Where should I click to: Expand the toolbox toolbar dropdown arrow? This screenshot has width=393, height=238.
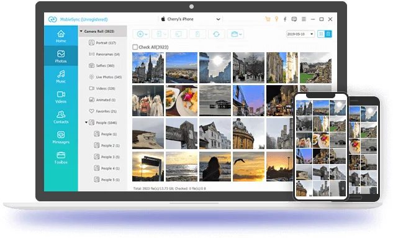[x=240, y=34]
